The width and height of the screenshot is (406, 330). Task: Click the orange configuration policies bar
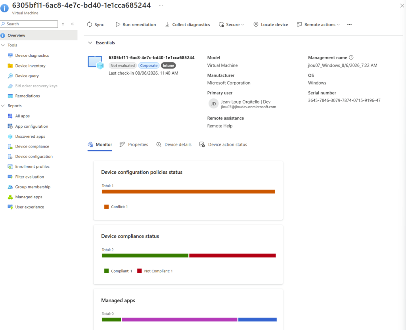[188, 192]
